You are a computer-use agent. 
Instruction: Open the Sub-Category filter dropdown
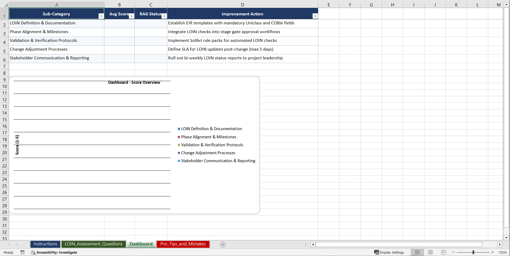101,16
